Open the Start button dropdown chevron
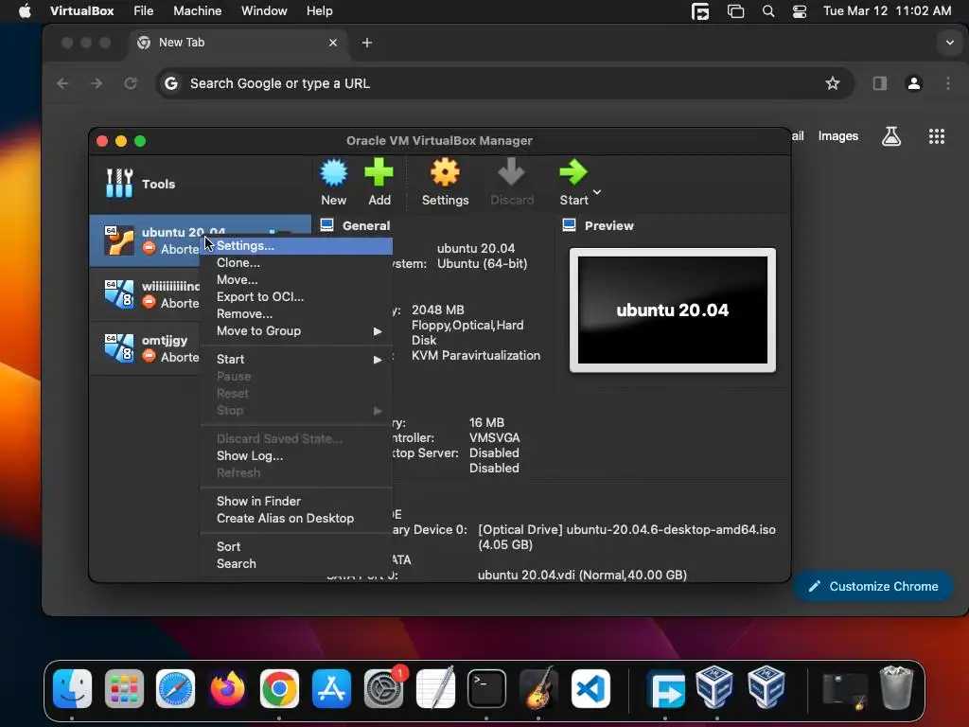This screenshot has width=969, height=727. [597, 192]
